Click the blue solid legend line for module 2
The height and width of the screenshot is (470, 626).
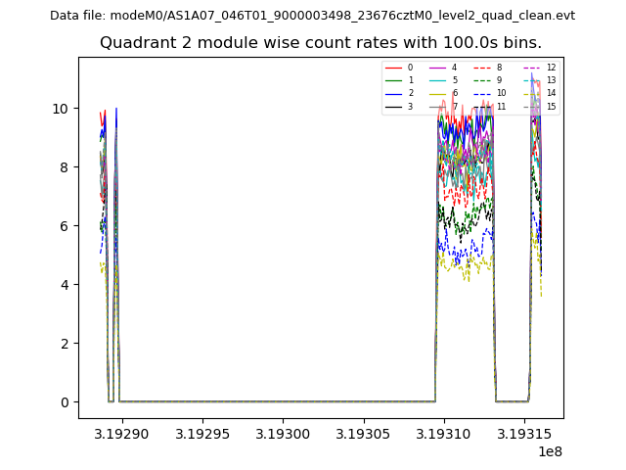point(393,93)
